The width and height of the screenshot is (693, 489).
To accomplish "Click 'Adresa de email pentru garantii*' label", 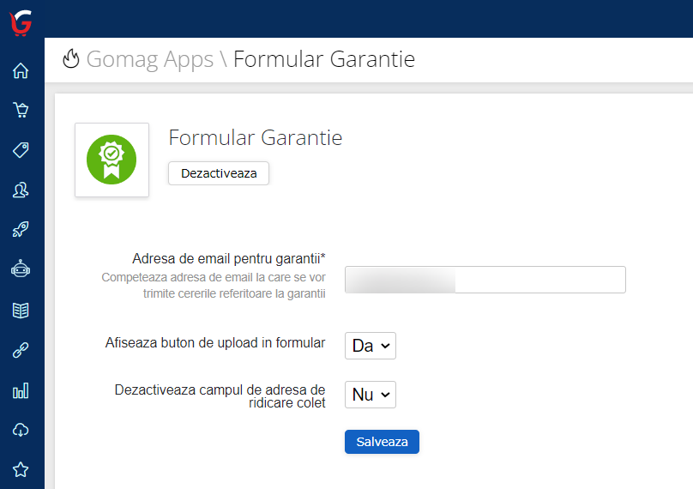I will click(229, 258).
